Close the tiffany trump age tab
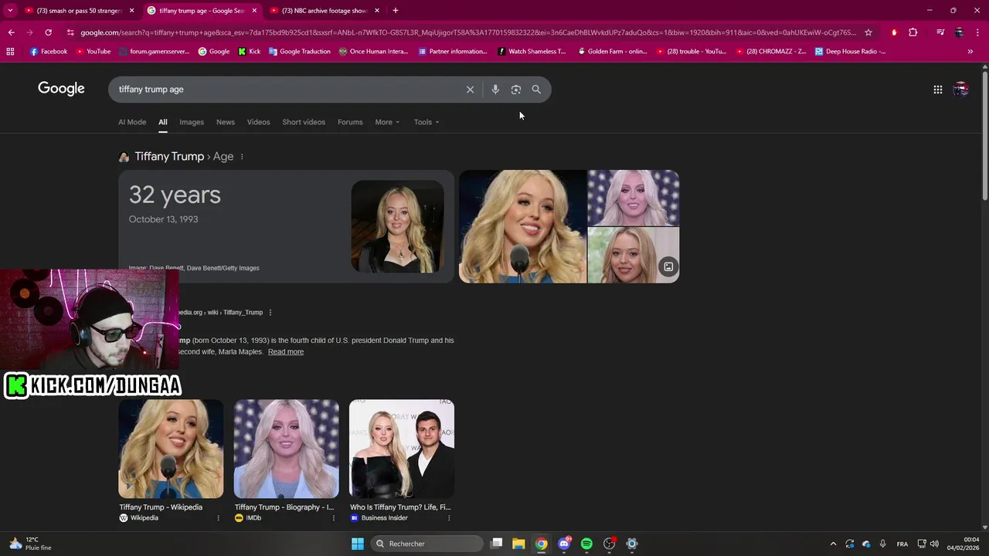 click(x=254, y=11)
